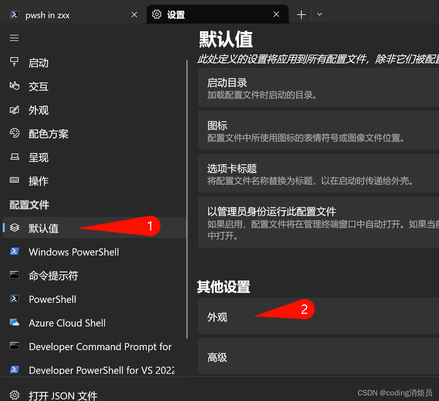Click the 配色方案 palette icon
439x401 pixels.
(x=14, y=133)
